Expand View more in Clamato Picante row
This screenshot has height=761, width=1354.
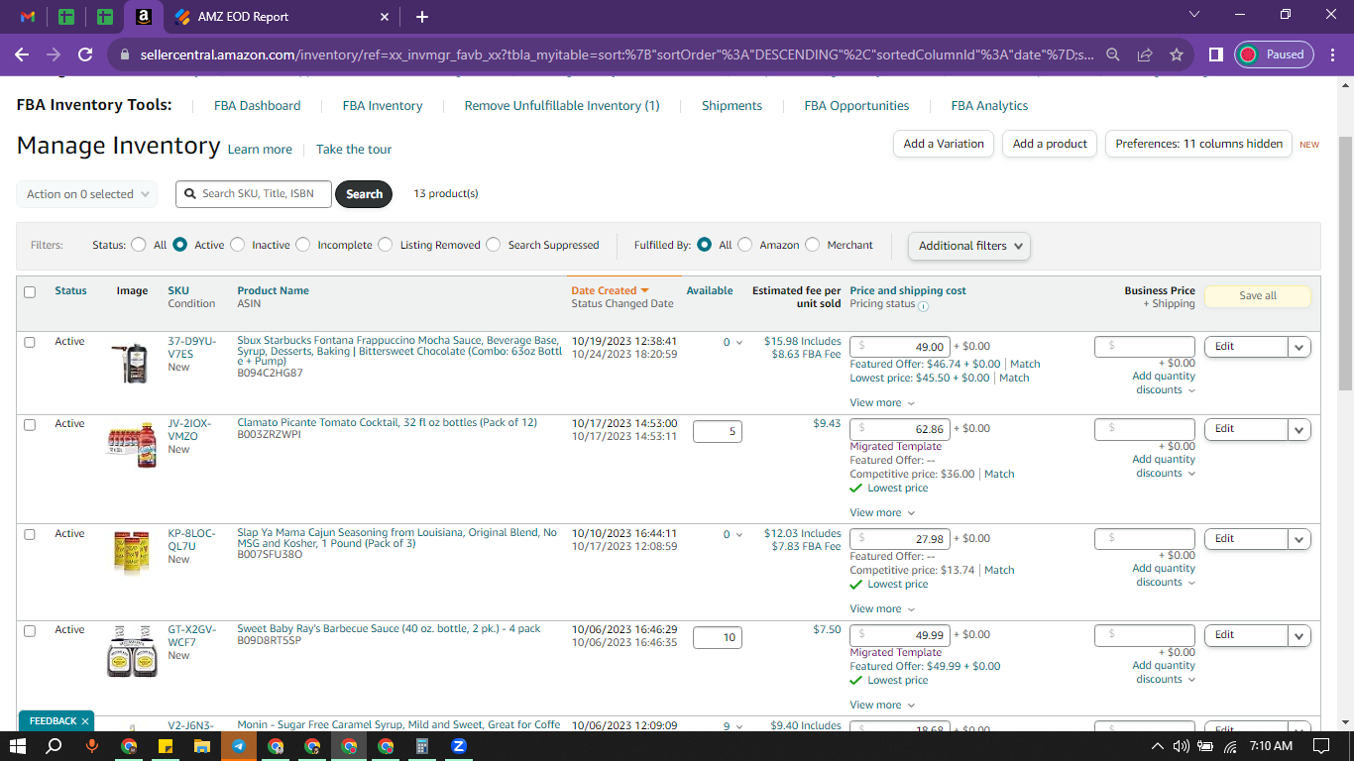[x=882, y=512]
